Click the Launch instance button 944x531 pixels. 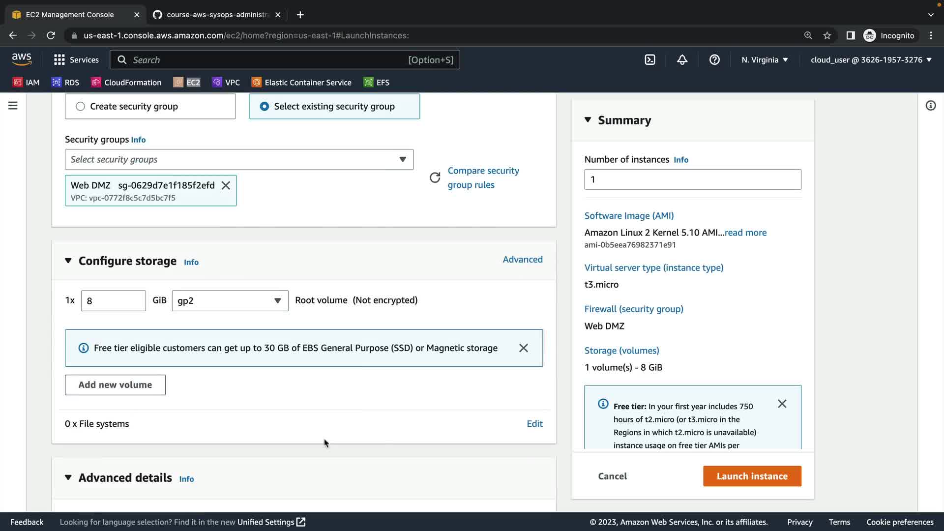(752, 476)
